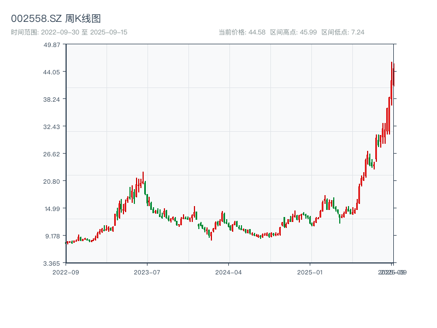The height and width of the screenshot is (328, 437).
Task: Click the x-axis label 2023-07
Action: (x=147, y=272)
